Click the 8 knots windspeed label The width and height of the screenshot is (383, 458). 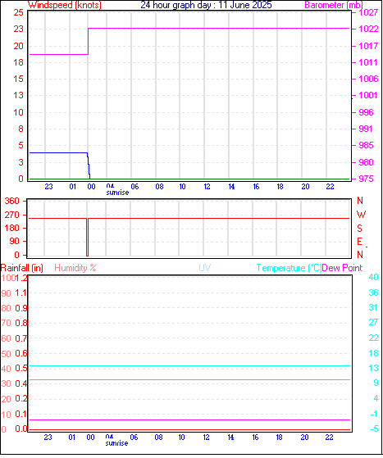[x=21, y=129]
